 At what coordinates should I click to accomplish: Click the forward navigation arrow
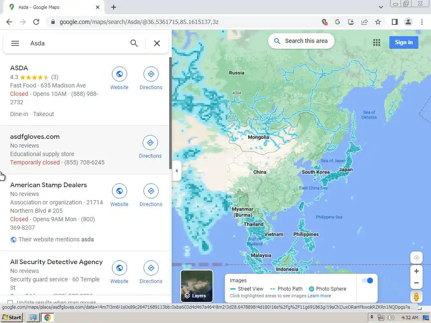tap(23, 22)
